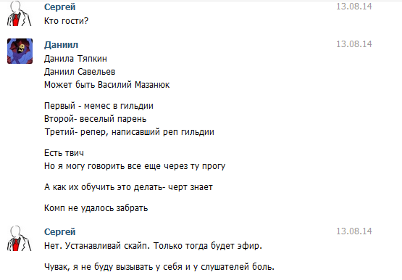Select the "Чувак, я не буду вызывать" message
Viewport: 402px width, 280px height.
159,267
